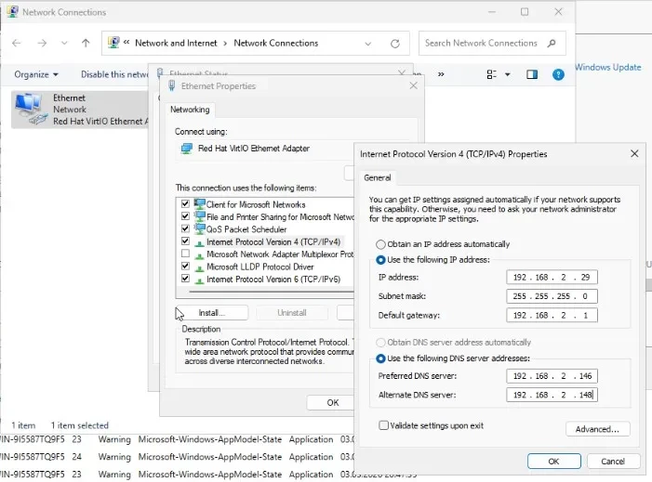Open the Help question mark icon

pyautogui.click(x=558, y=74)
